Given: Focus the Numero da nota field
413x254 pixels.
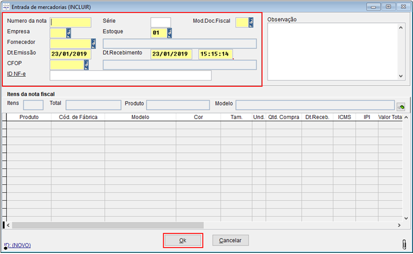Looking at the screenshot, I should (70, 22).
